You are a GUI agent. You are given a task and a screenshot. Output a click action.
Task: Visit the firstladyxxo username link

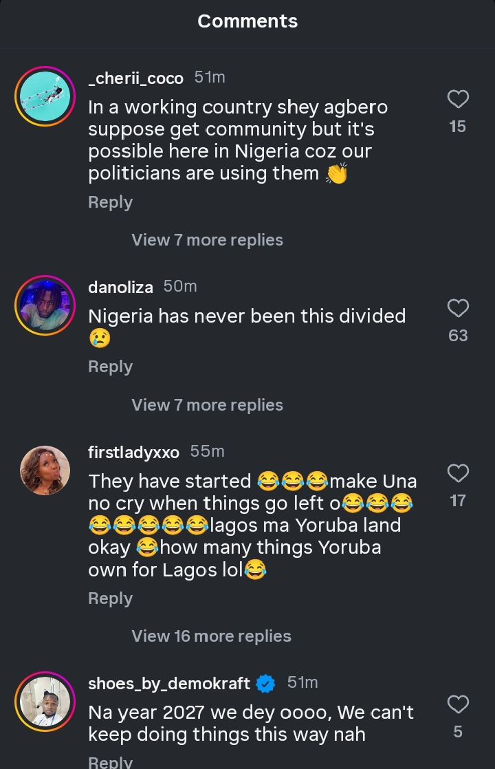tap(133, 452)
